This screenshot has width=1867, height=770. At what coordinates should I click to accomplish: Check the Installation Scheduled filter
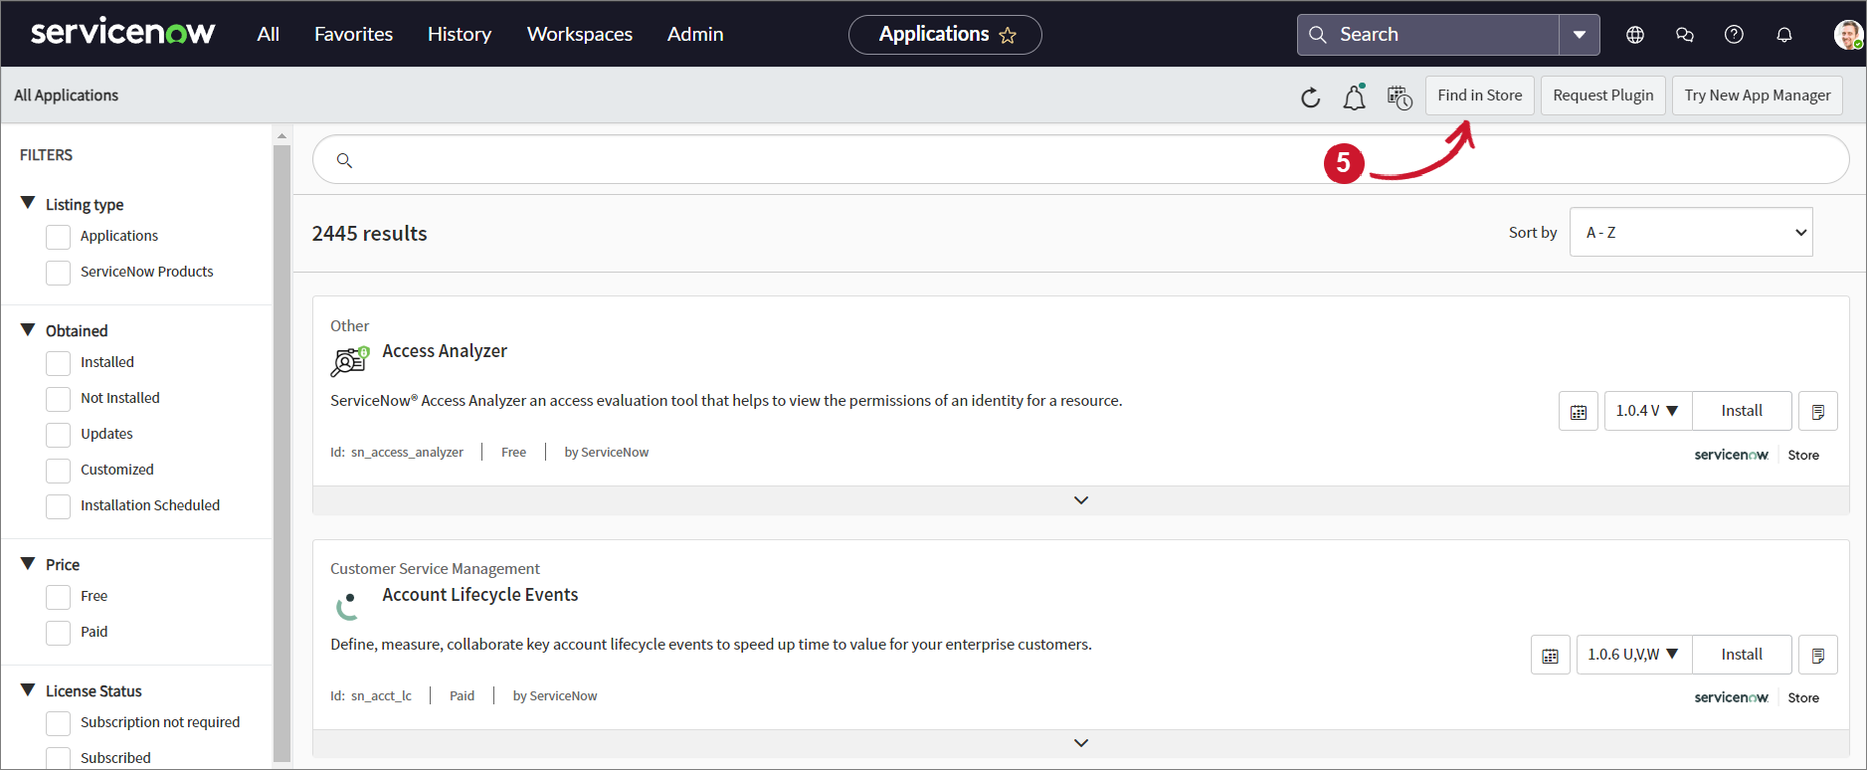pos(59,506)
